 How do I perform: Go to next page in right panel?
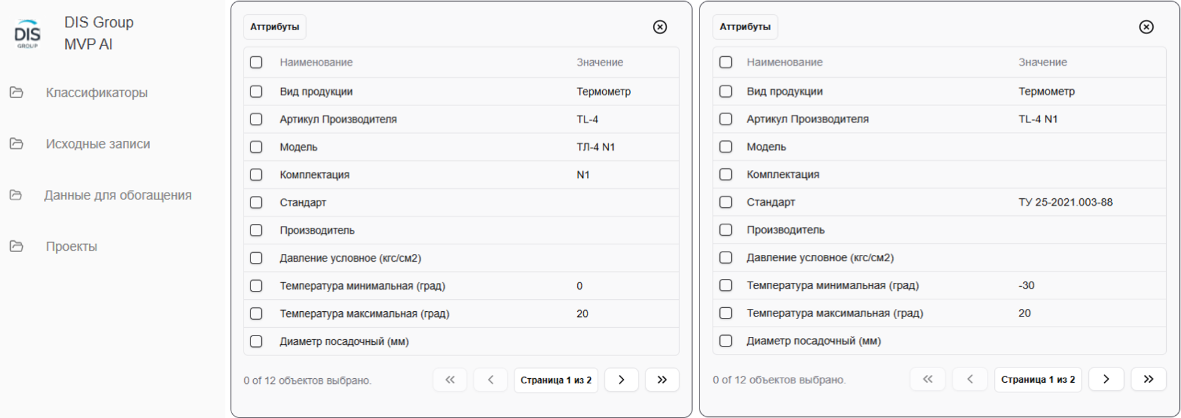pos(1106,379)
